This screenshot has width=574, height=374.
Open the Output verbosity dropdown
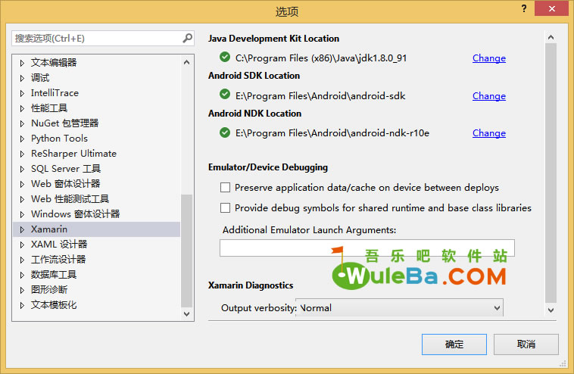point(399,308)
